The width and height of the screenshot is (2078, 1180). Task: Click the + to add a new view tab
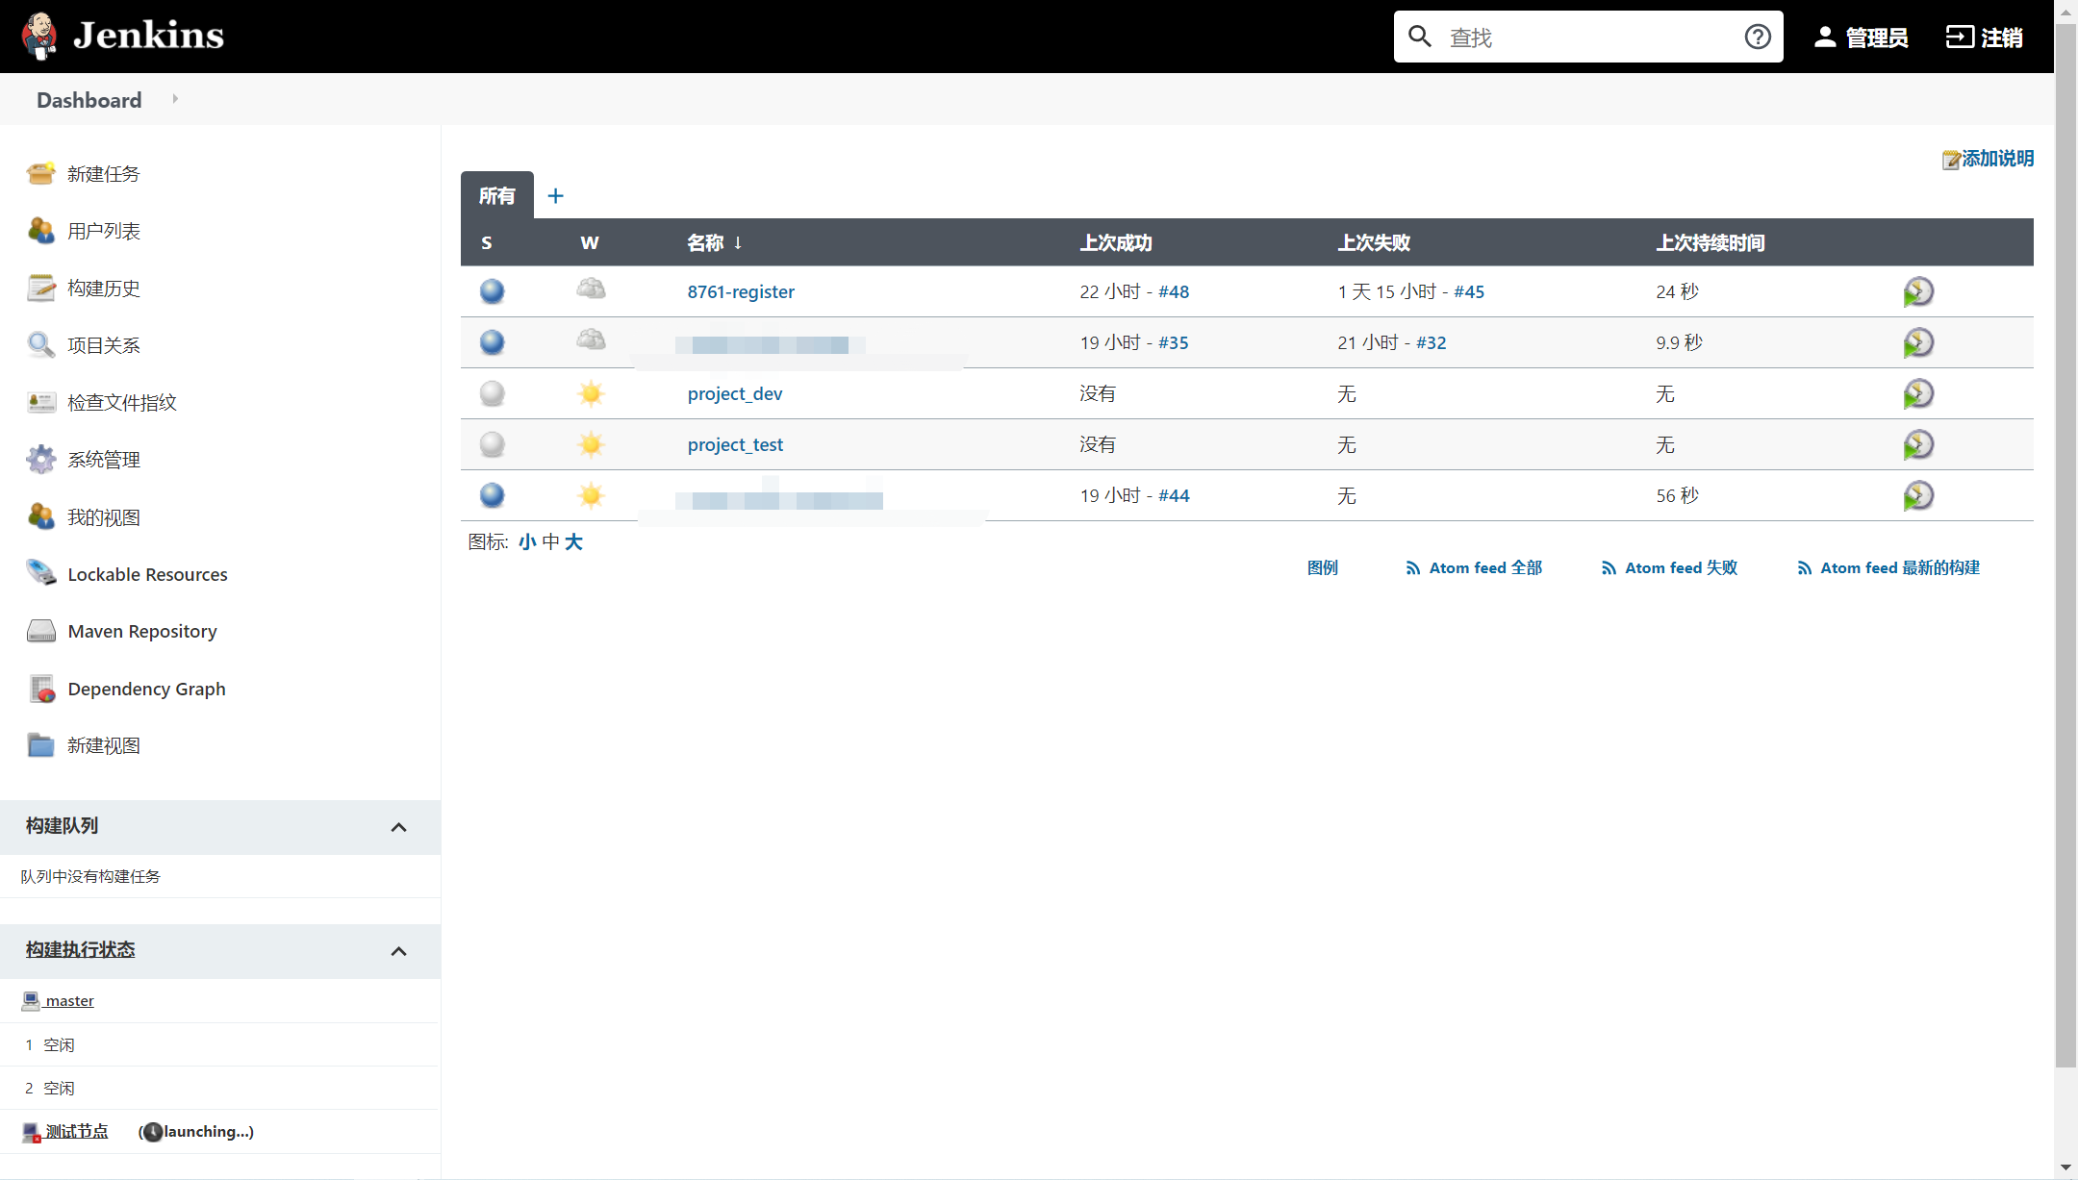[x=555, y=195]
